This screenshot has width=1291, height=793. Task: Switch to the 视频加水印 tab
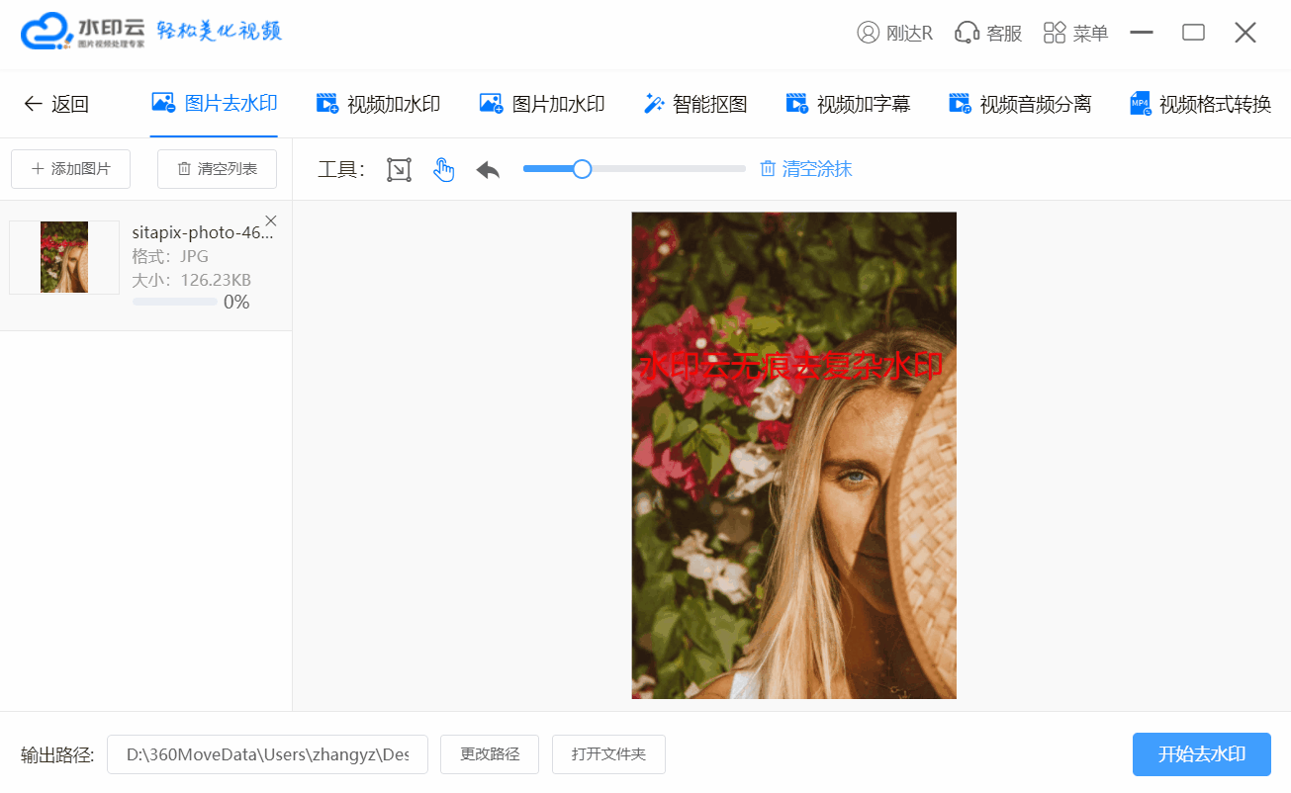click(x=378, y=104)
